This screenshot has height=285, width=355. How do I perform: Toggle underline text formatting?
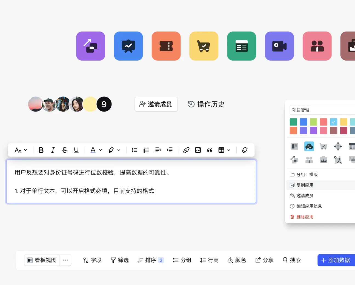click(x=76, y=150)
